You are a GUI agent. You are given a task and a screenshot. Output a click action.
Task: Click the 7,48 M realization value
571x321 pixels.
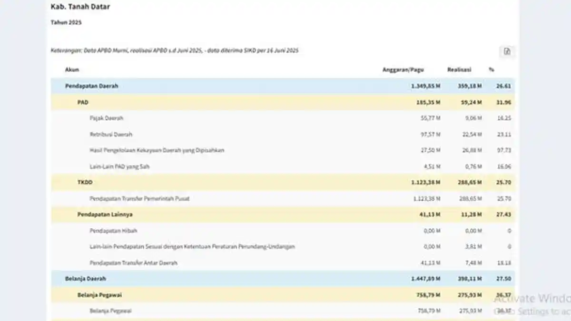click(474, 263)
